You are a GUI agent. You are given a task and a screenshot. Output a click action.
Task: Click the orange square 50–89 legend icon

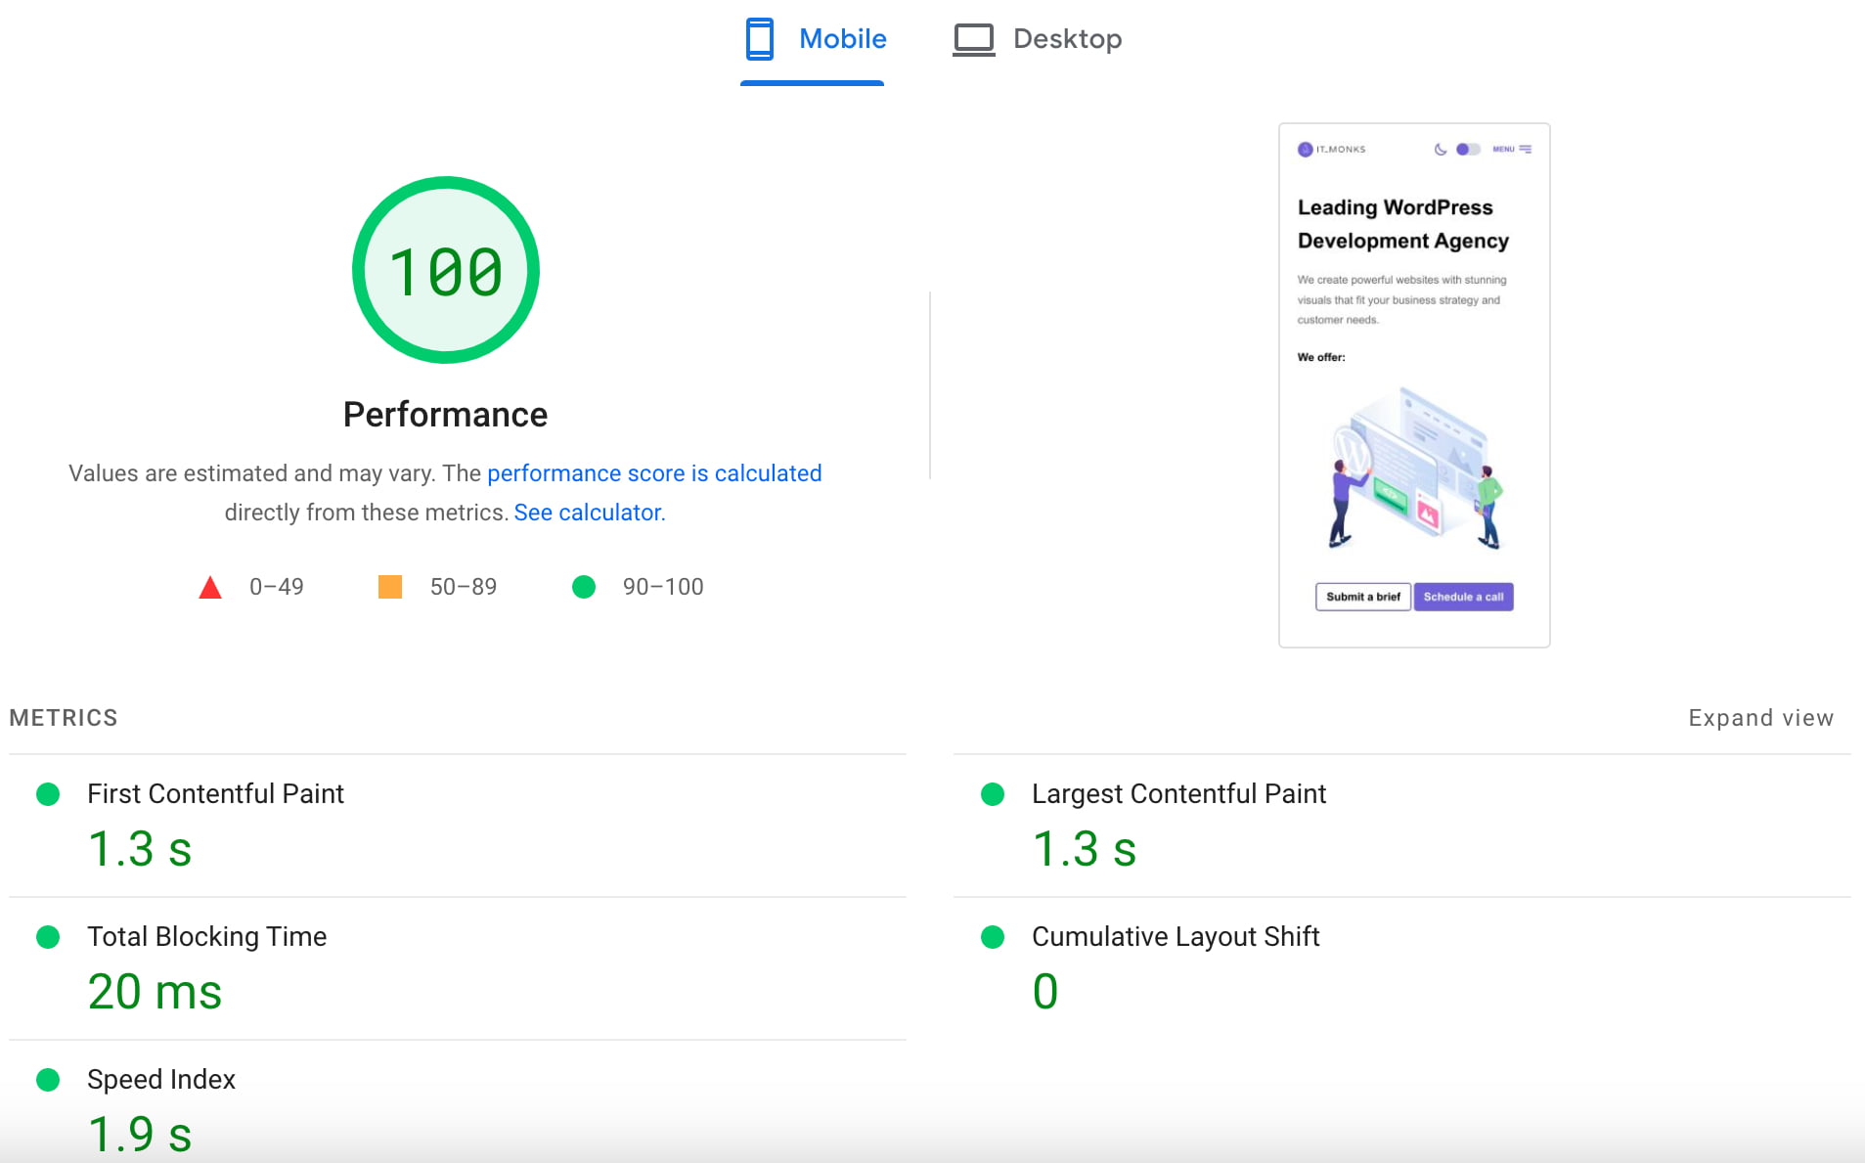(x=388, y=586)
